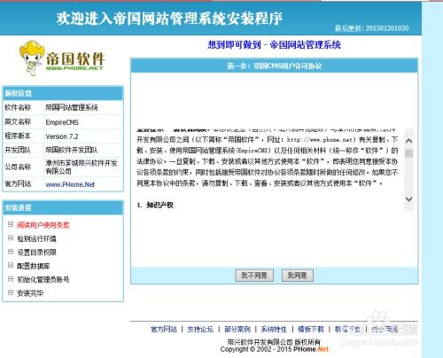Click the 第一步 license agreement step header
The image size is (443, 358).
[275, 66]
